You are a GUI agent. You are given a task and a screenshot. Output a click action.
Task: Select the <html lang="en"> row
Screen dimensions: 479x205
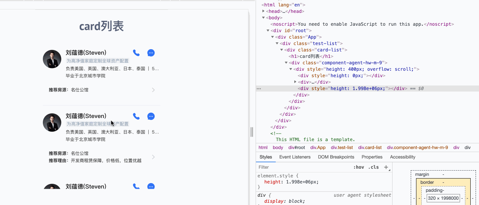283,5
